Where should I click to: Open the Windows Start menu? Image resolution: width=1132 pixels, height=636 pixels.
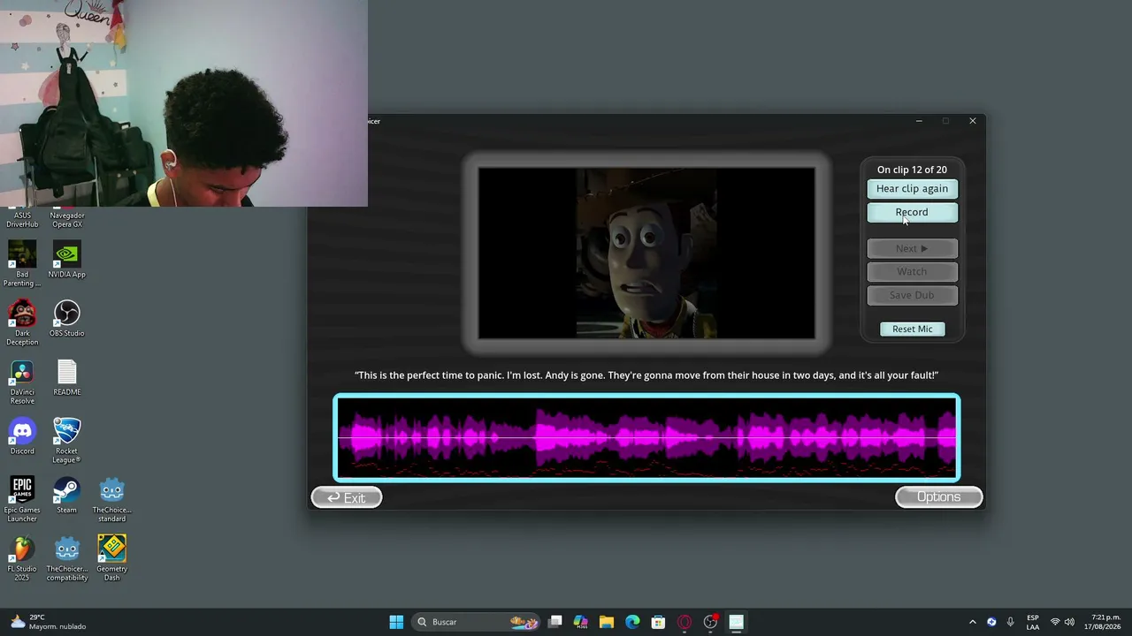tap(396, 622)
